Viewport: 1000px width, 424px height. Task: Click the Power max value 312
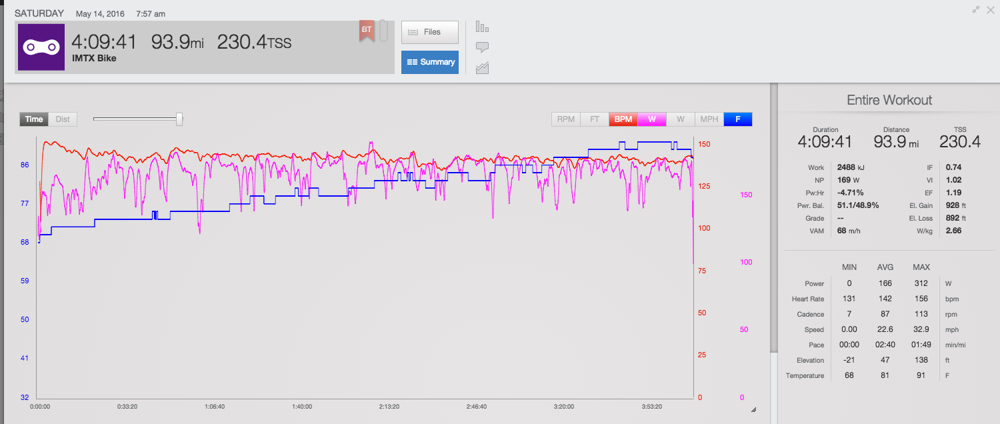921,283
